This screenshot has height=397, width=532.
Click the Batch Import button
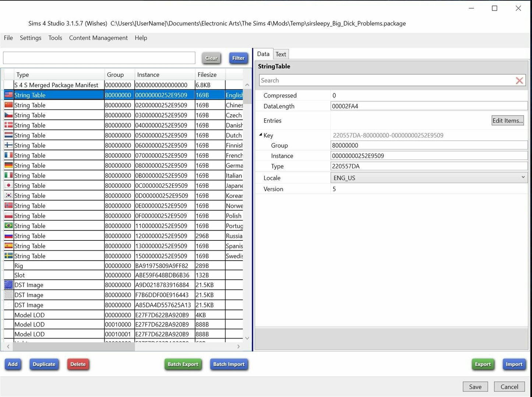(x=229, y=364)
